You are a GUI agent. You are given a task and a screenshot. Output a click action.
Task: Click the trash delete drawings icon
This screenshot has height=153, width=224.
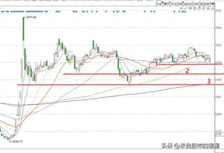[195, 8]
